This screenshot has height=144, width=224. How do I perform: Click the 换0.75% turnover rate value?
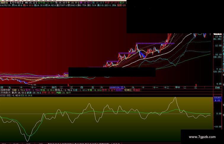(x=82, y=5)
